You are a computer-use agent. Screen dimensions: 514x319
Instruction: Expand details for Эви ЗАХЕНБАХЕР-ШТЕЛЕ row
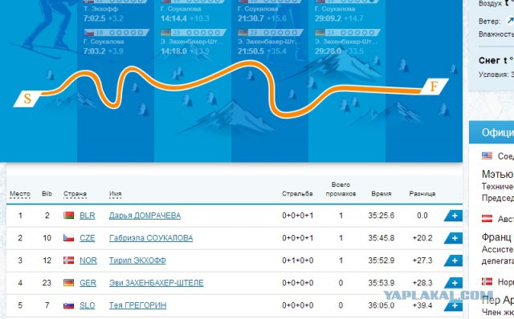[x=454, y=283]
